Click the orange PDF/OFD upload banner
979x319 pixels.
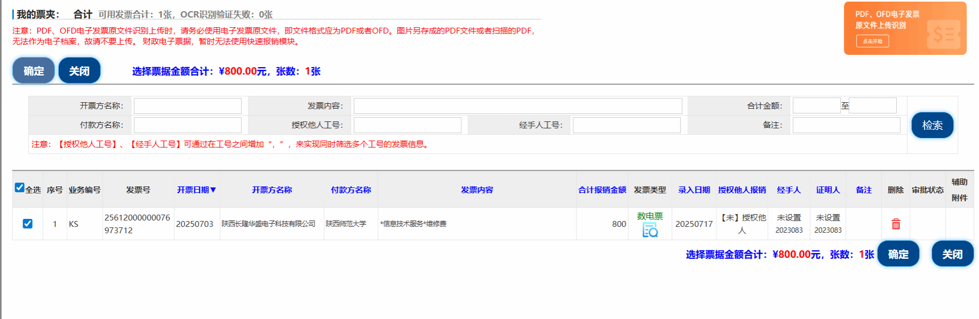point(905,28)
